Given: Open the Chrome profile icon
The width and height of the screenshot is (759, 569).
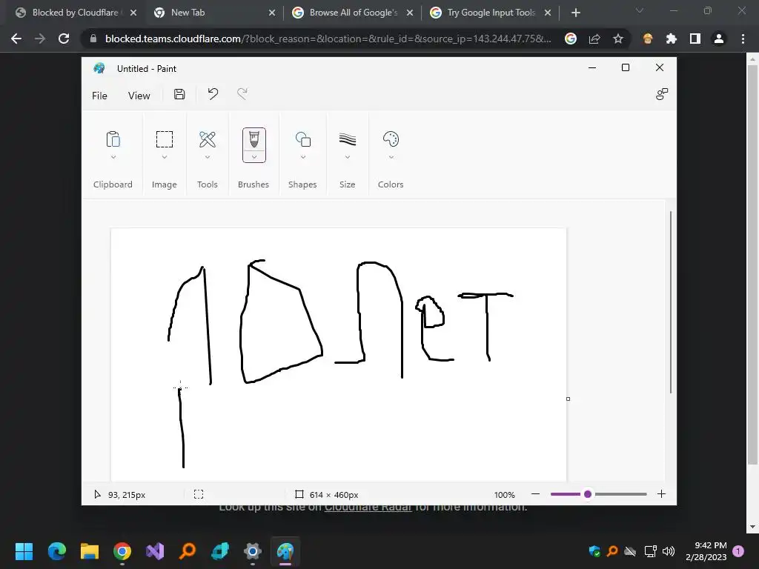Looking at the screenshot, I should (x=719, y=39).
